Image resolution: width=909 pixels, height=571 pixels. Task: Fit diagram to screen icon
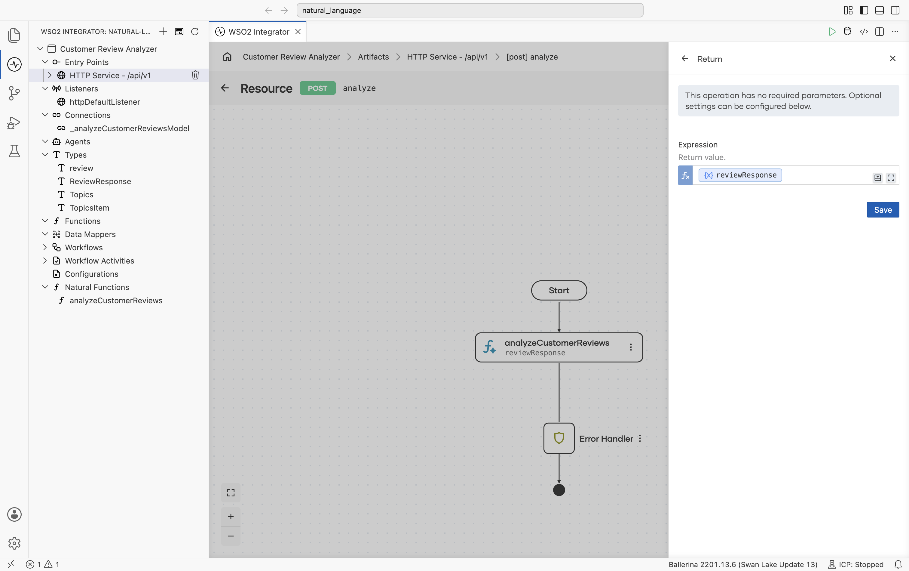point(231,493)
